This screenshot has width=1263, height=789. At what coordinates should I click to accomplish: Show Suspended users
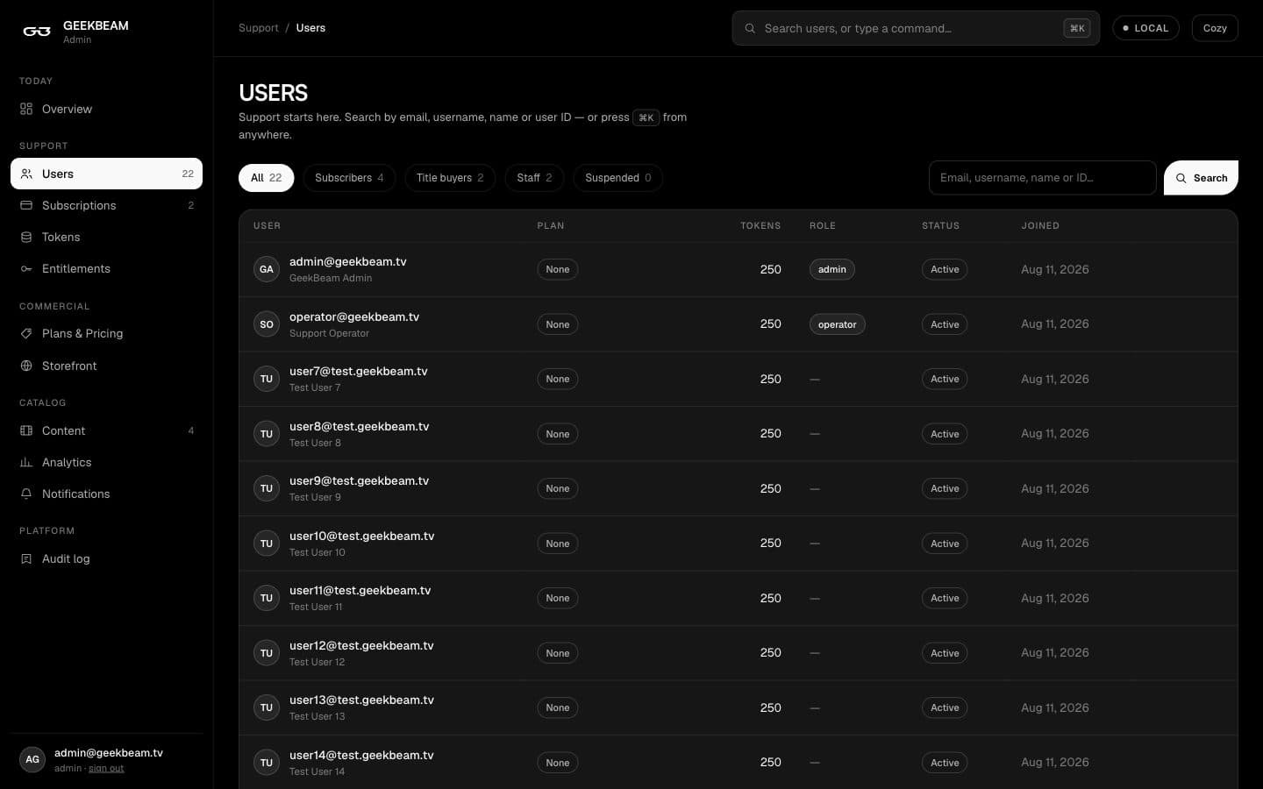point(618,178)
